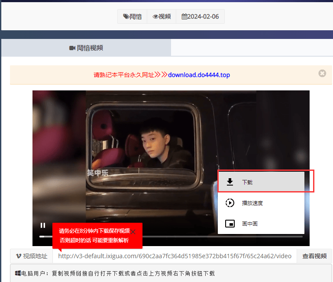Click the picture-in-picture icon
This screenshot has width=333, height=282.
230,224
